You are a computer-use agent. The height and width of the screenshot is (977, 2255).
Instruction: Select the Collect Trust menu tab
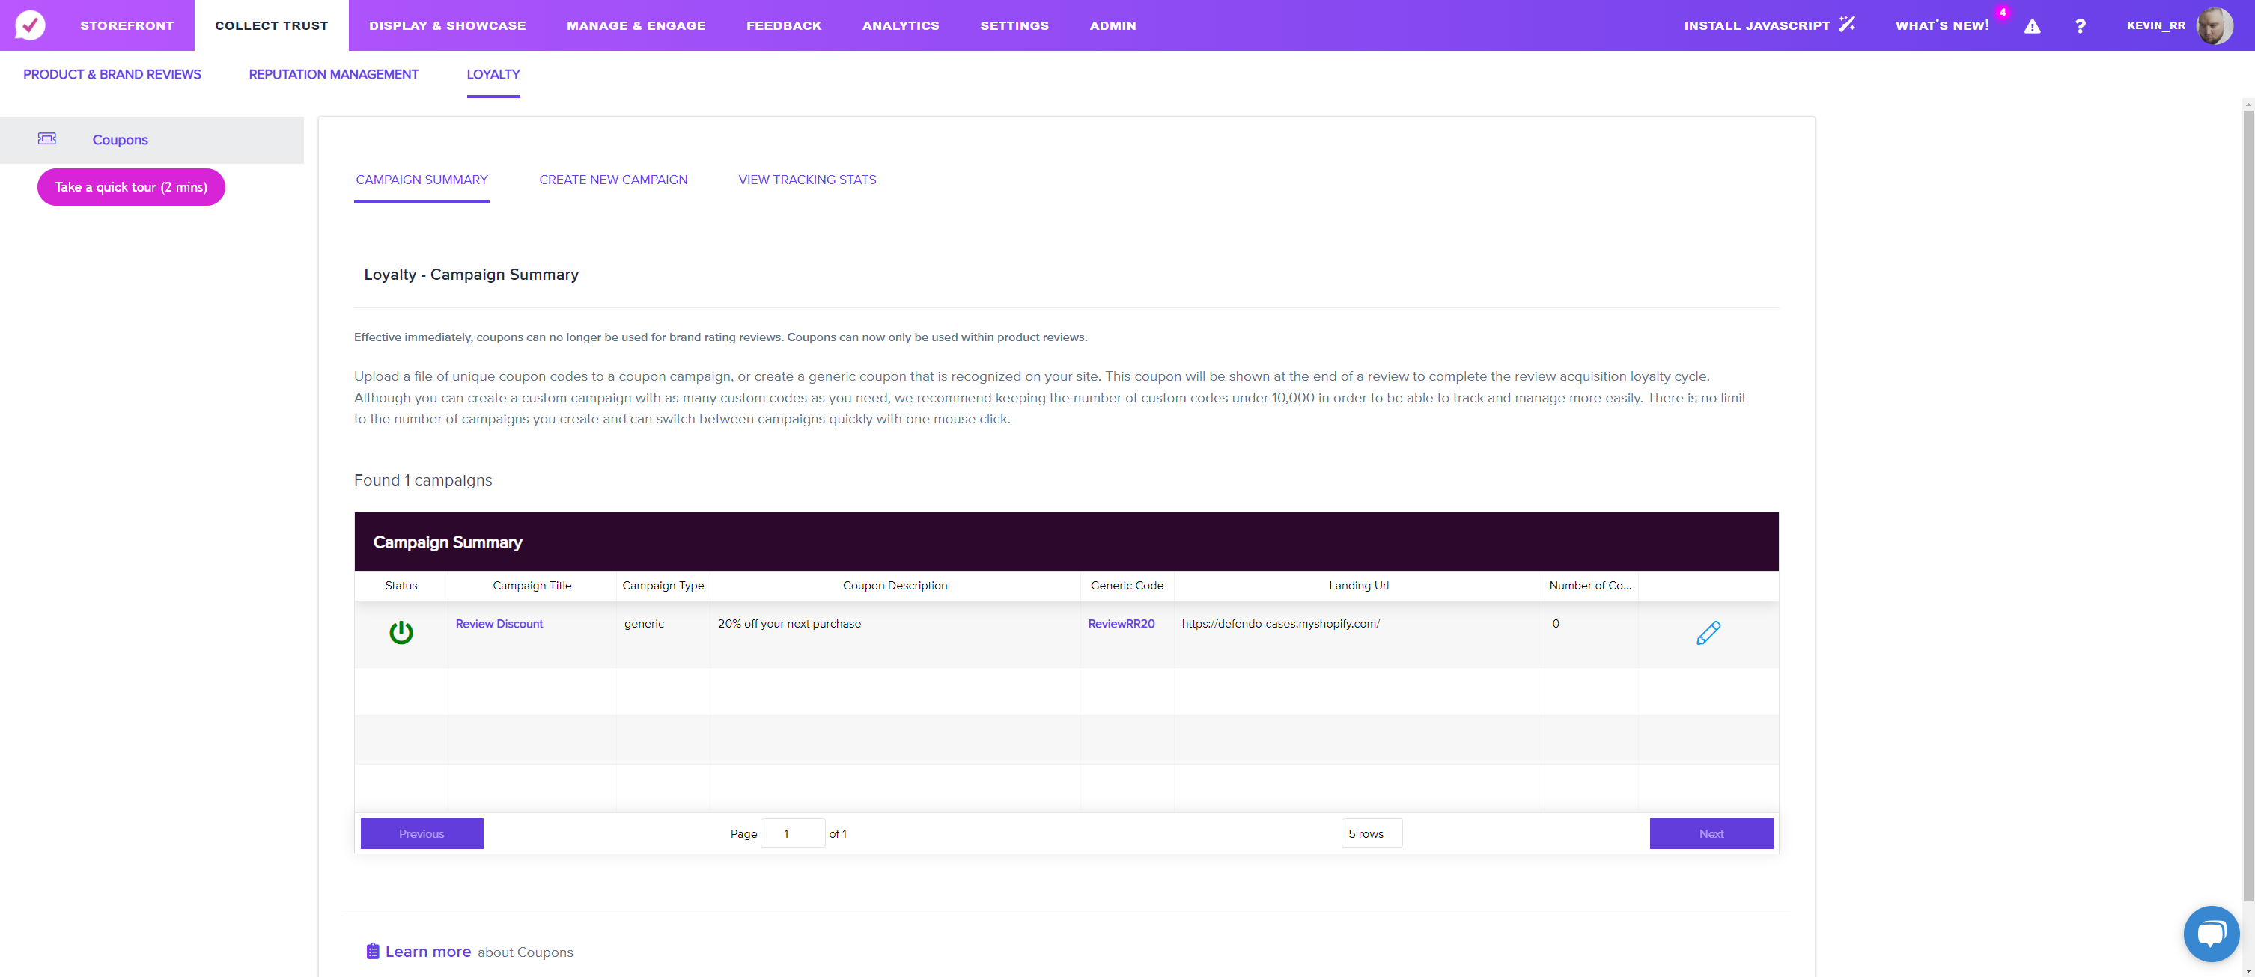point(271,25)
